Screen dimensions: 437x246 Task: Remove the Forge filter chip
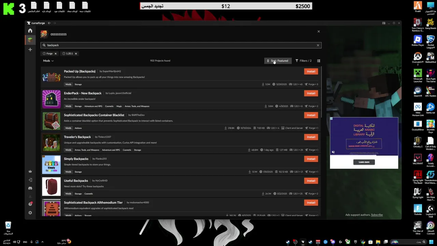point(55,54)
